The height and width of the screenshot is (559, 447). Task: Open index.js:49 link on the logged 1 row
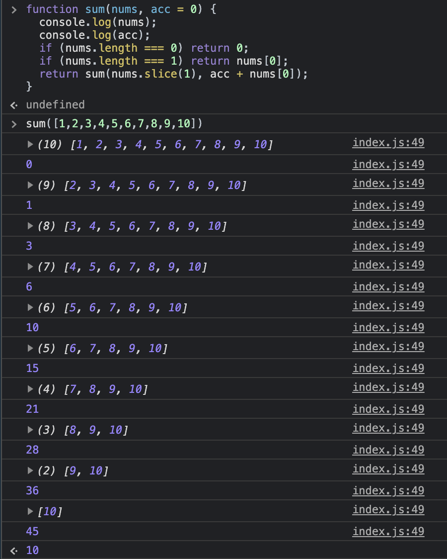pos(388,205)
